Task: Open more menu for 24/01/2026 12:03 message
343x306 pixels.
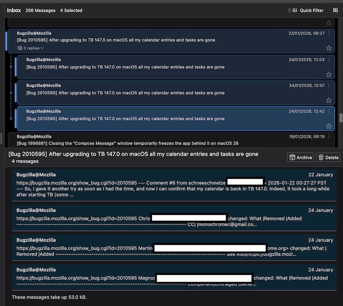Action: point(329,60)
